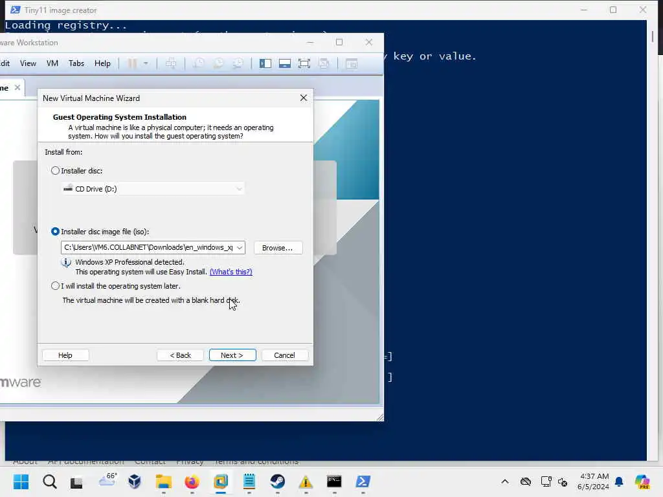The image size is (663, 497).
Task: Click the revert to snapshot toolbar icon
Action: click(218, 64)
